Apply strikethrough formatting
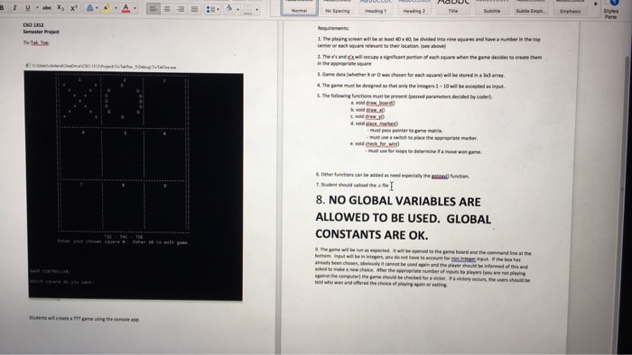Image resolution: width=632 pixels, height=355 pixels. 47,7
